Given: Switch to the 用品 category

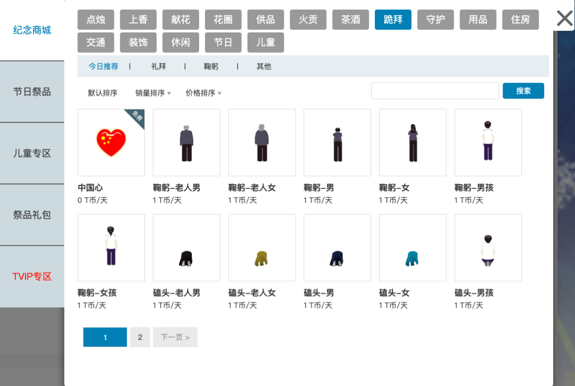Looking at the screenshot, I should [478, 19].
